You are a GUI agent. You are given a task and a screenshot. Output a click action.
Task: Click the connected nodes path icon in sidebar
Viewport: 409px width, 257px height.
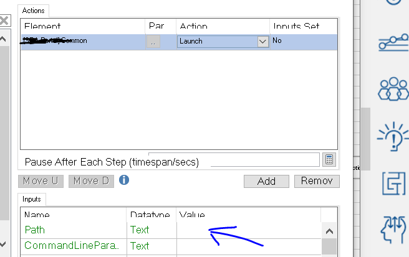click(393, 43)
